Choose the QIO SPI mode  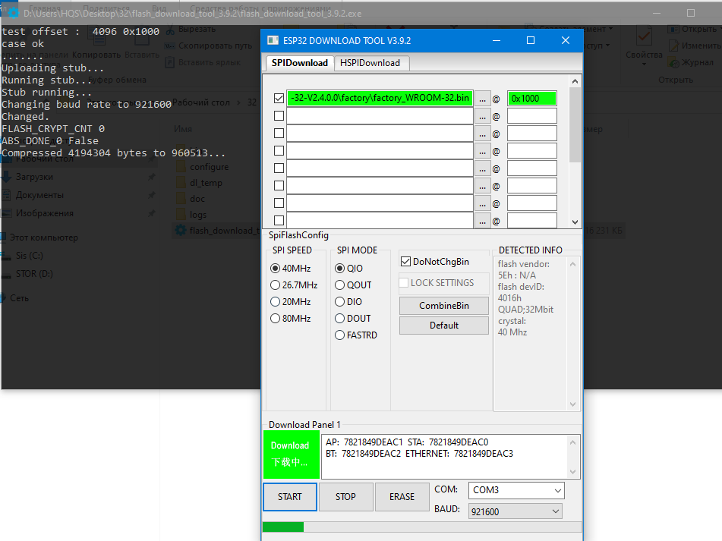349,268
